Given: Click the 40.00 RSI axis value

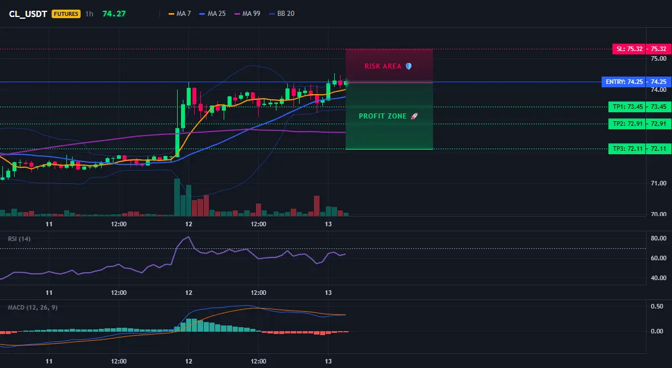Looking at the screenshot, I should click(658, 278).
